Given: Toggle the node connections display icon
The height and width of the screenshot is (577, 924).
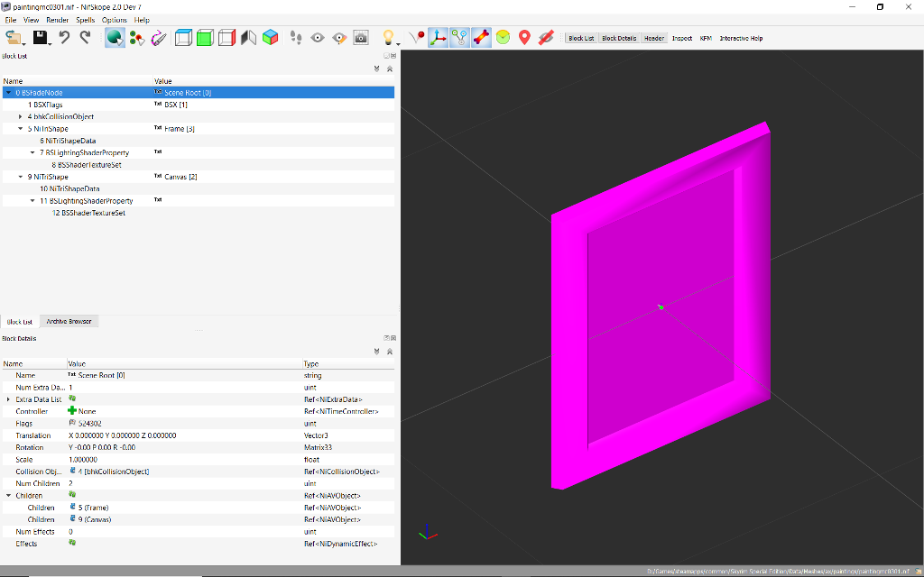Looking at the screenshot, I should [x=459, y=38].
